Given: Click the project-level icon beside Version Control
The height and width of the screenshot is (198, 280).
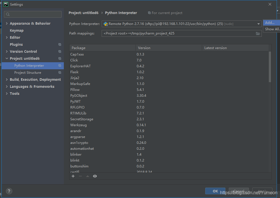Looking at the screenshot, I should click(x=60, y=52).
